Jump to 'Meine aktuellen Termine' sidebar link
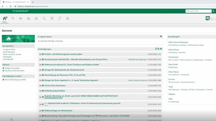 (12, 54)
